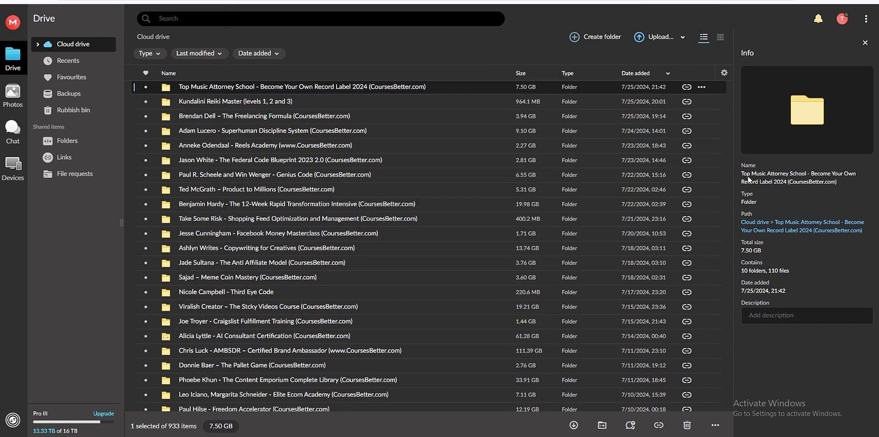The height and width of the screenshot is (437, 879).
Task: Click link icon for Nicole Campbell row
Action: click(687, 292)
